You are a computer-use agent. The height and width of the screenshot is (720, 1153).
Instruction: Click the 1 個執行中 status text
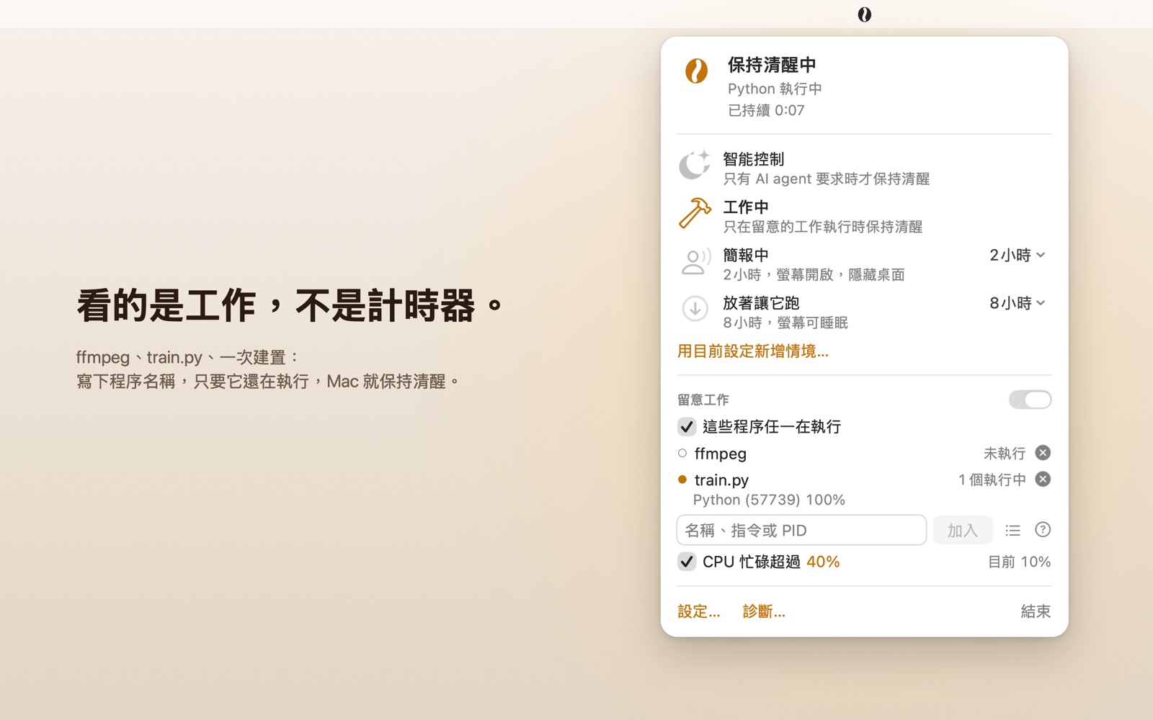coord(992,480)
